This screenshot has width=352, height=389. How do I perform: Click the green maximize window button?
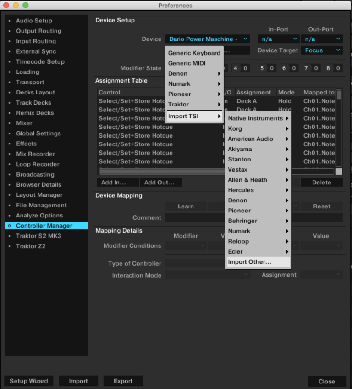pos(26,5)
